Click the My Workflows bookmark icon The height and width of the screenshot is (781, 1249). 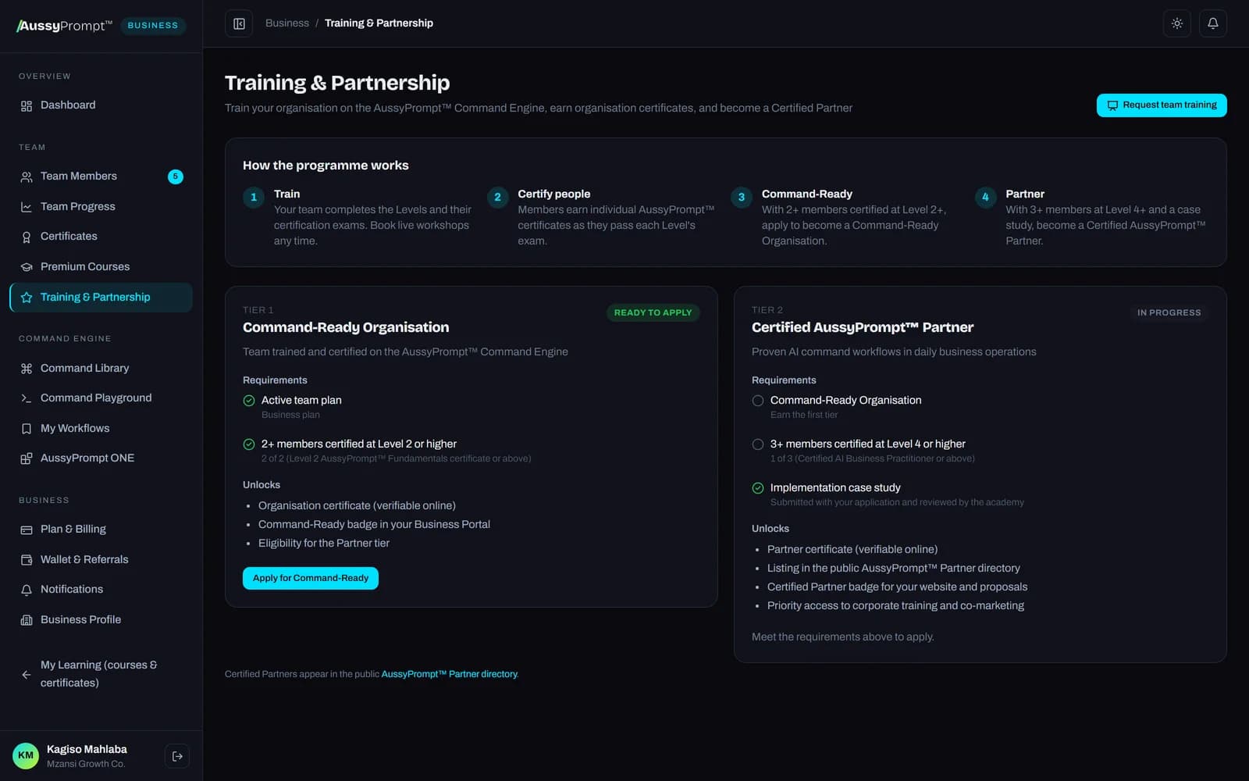[27, 429]
